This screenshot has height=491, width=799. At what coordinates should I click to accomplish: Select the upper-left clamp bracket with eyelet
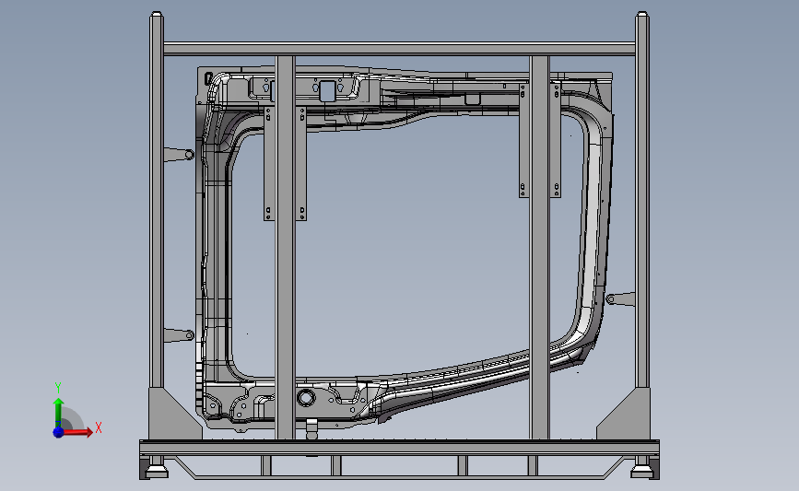tap(179, 155)
